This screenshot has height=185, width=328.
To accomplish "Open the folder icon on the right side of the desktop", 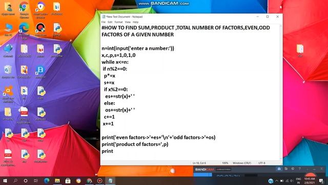I will 300,51.
